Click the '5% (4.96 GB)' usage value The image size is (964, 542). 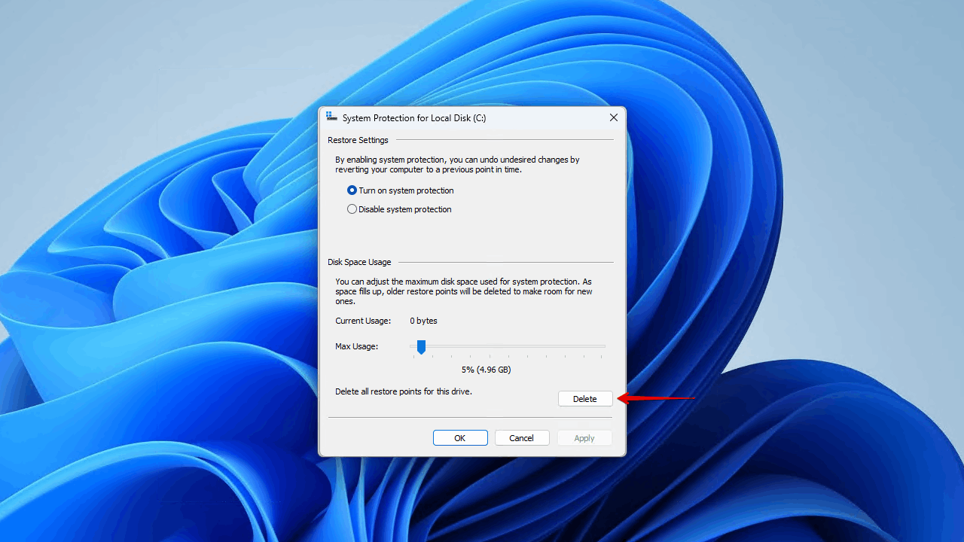click(487, 370)
